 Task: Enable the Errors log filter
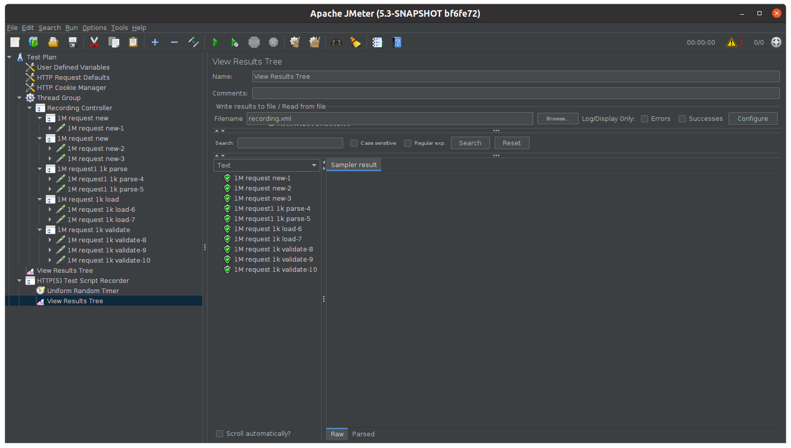645,118
